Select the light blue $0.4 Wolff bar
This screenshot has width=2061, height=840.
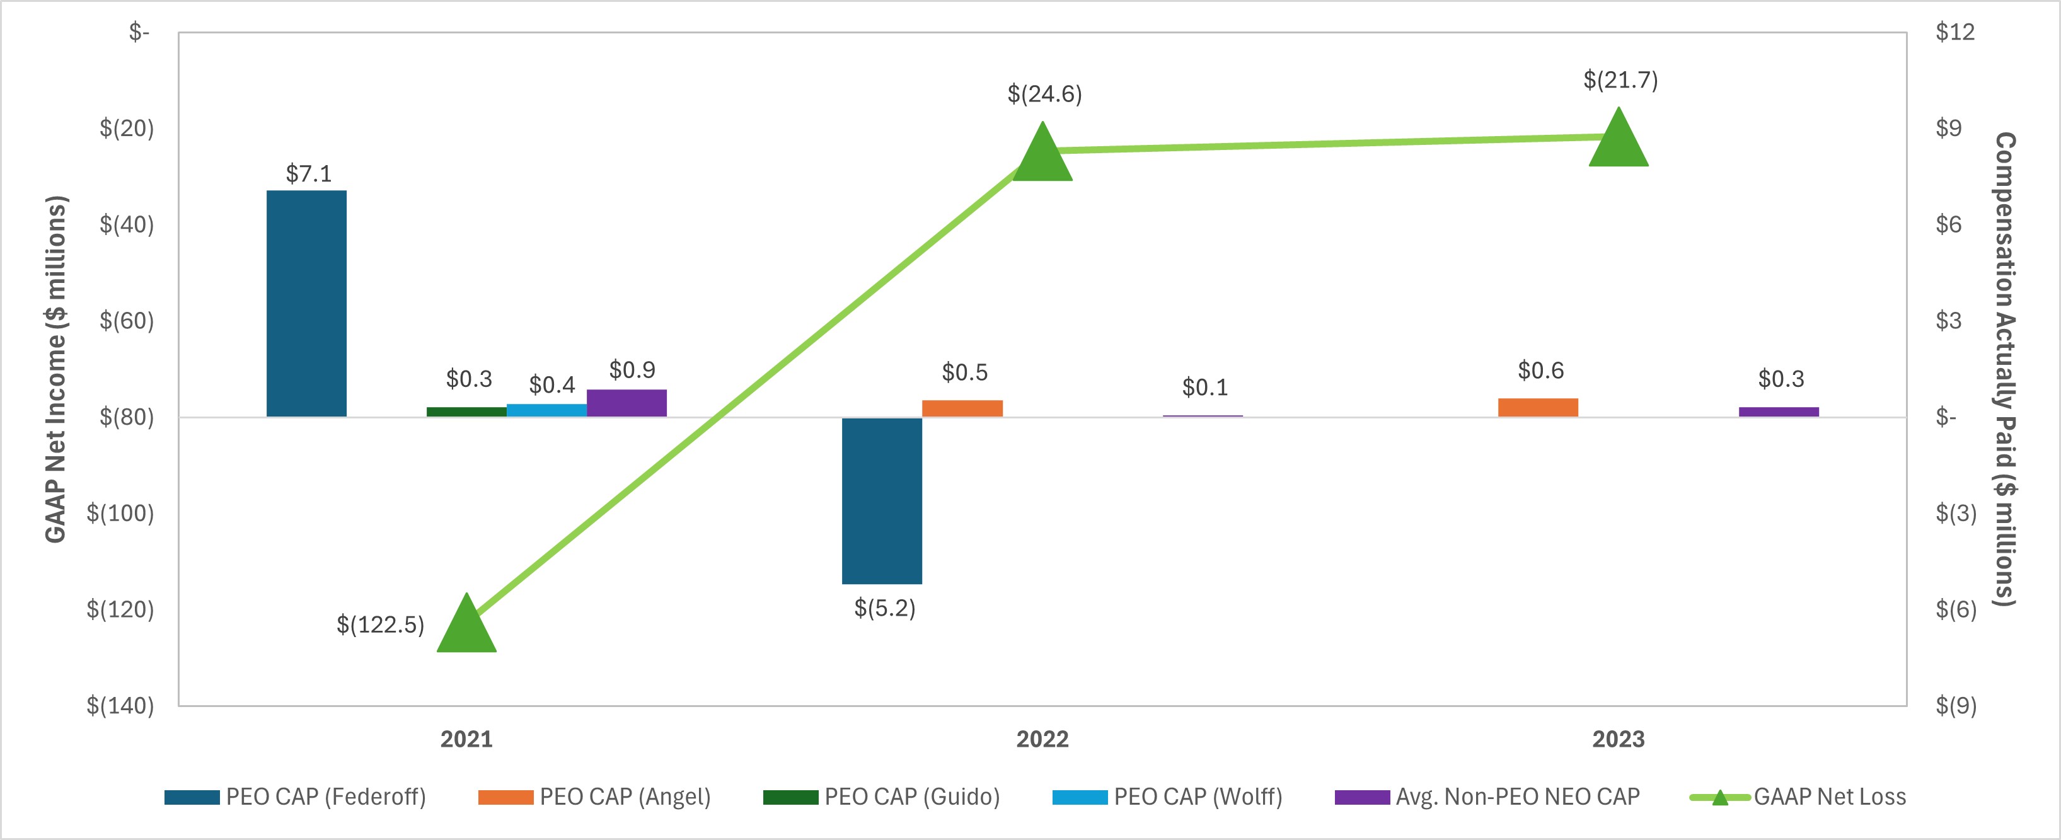[x=546, y=410]
